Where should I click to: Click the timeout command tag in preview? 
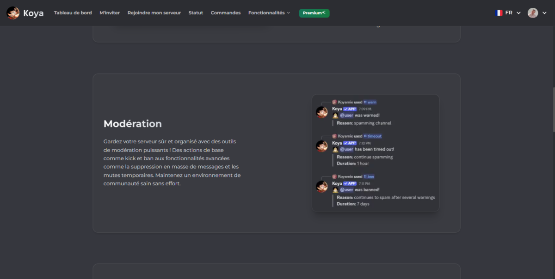coord(372,136)
